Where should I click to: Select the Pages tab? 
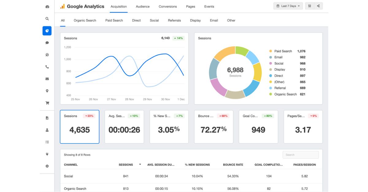190,6
